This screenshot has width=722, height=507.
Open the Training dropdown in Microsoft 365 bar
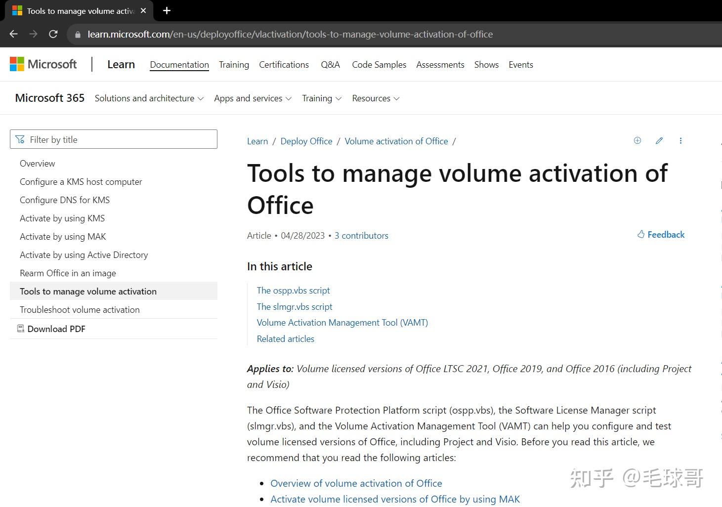322,98
